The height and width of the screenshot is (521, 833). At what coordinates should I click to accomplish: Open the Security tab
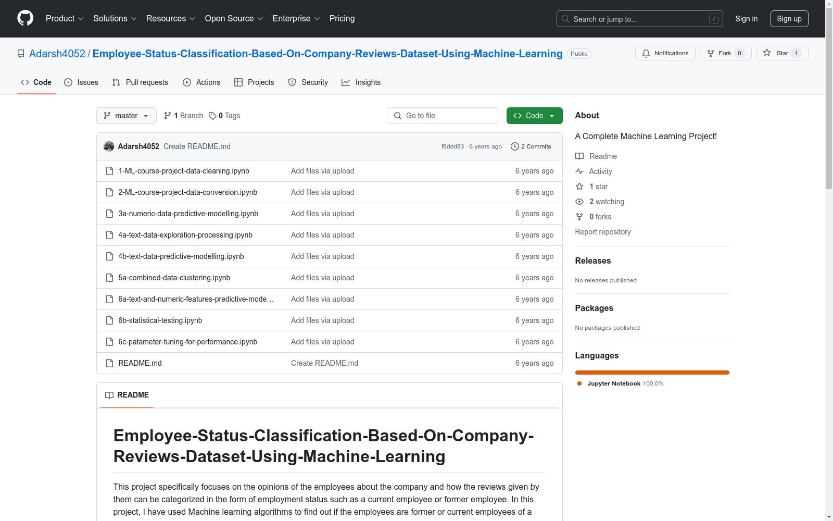click(x=308, y=82)
